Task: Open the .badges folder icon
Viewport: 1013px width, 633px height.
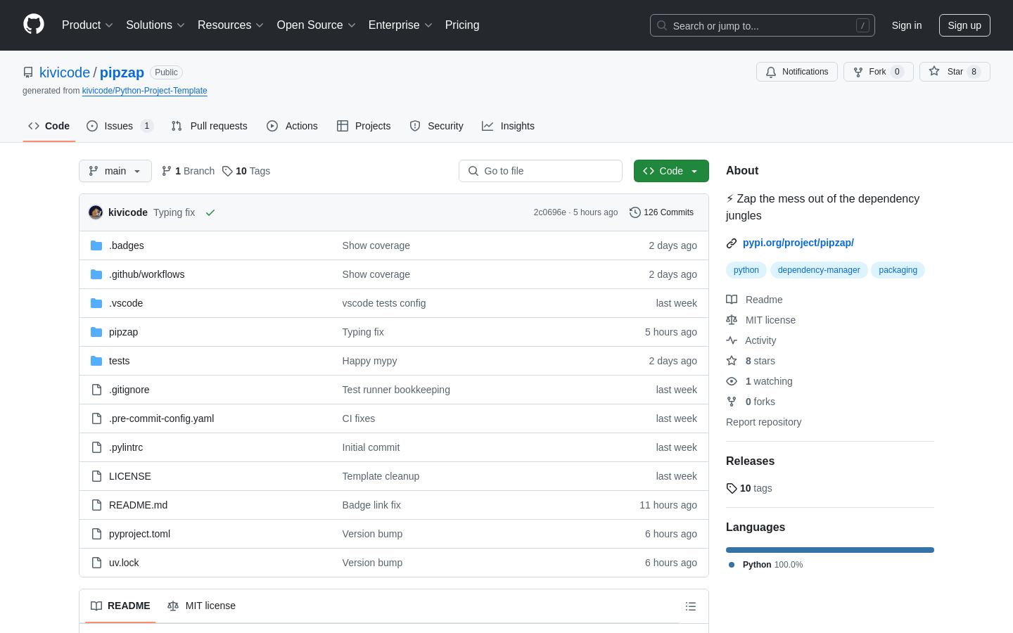Action: [96, 245]
